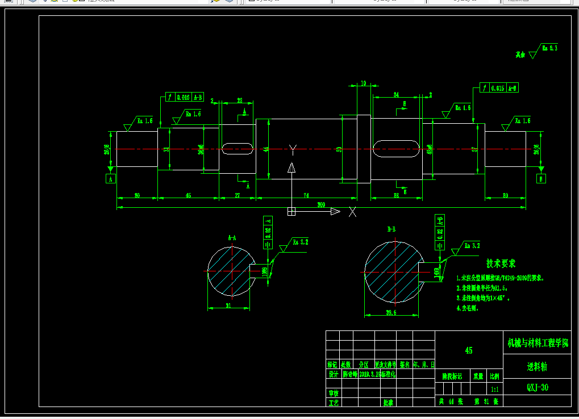Viewport: 579px width, 419px height.
Task: Click the B-B section view label
Action: 391,229
